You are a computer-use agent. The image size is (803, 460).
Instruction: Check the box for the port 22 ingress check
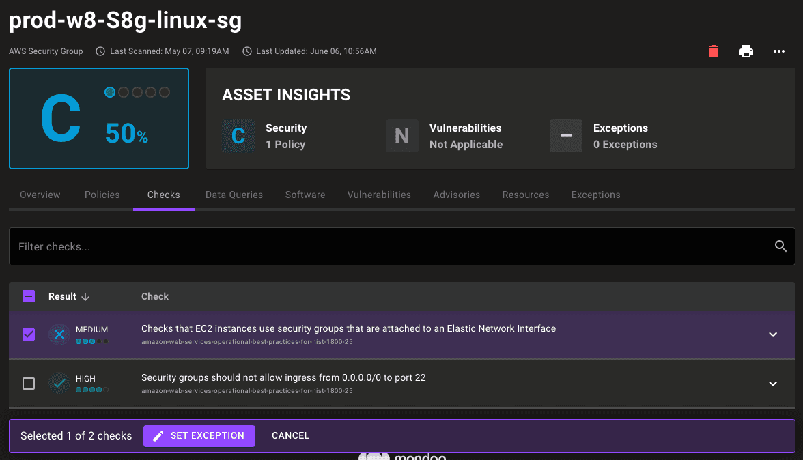(x=28, y=383)
